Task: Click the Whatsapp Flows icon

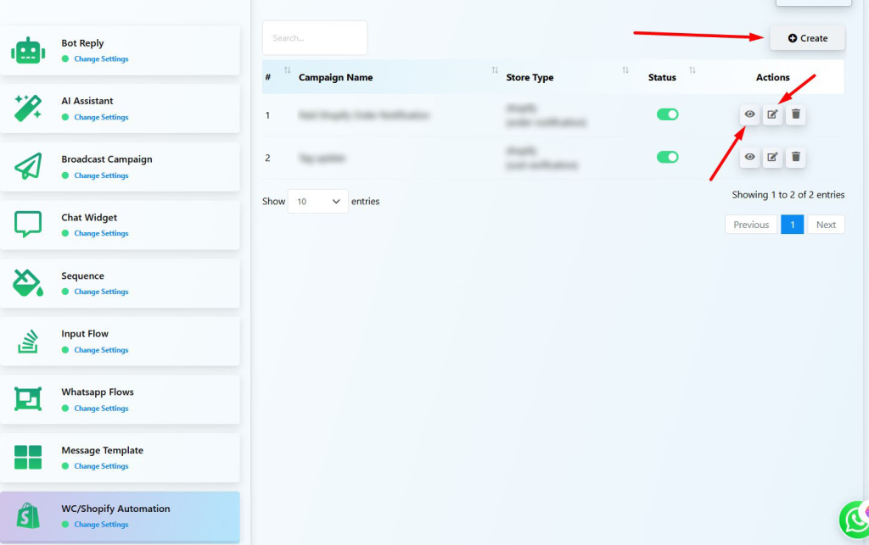Action: coord(28,399)
